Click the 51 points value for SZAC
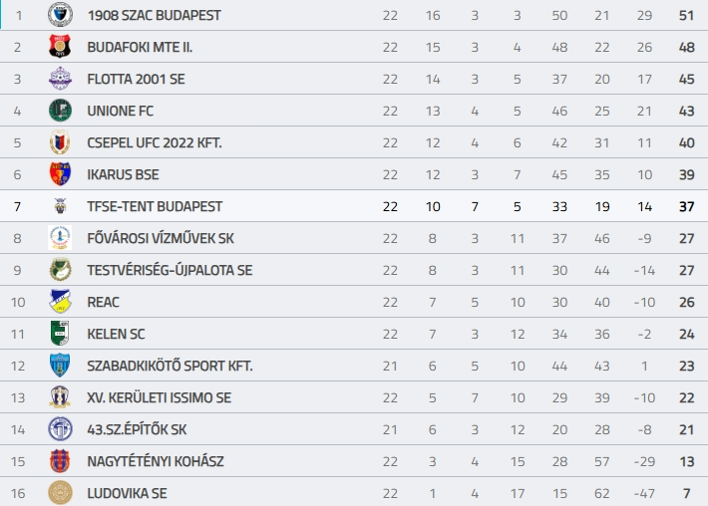Viewport: 708px width, 506px height. click(685, 15)
